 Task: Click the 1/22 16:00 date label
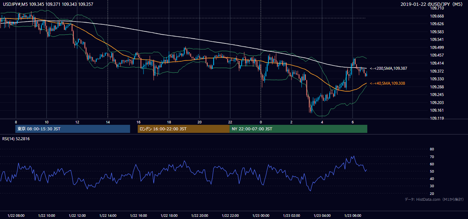coord(138,215)
